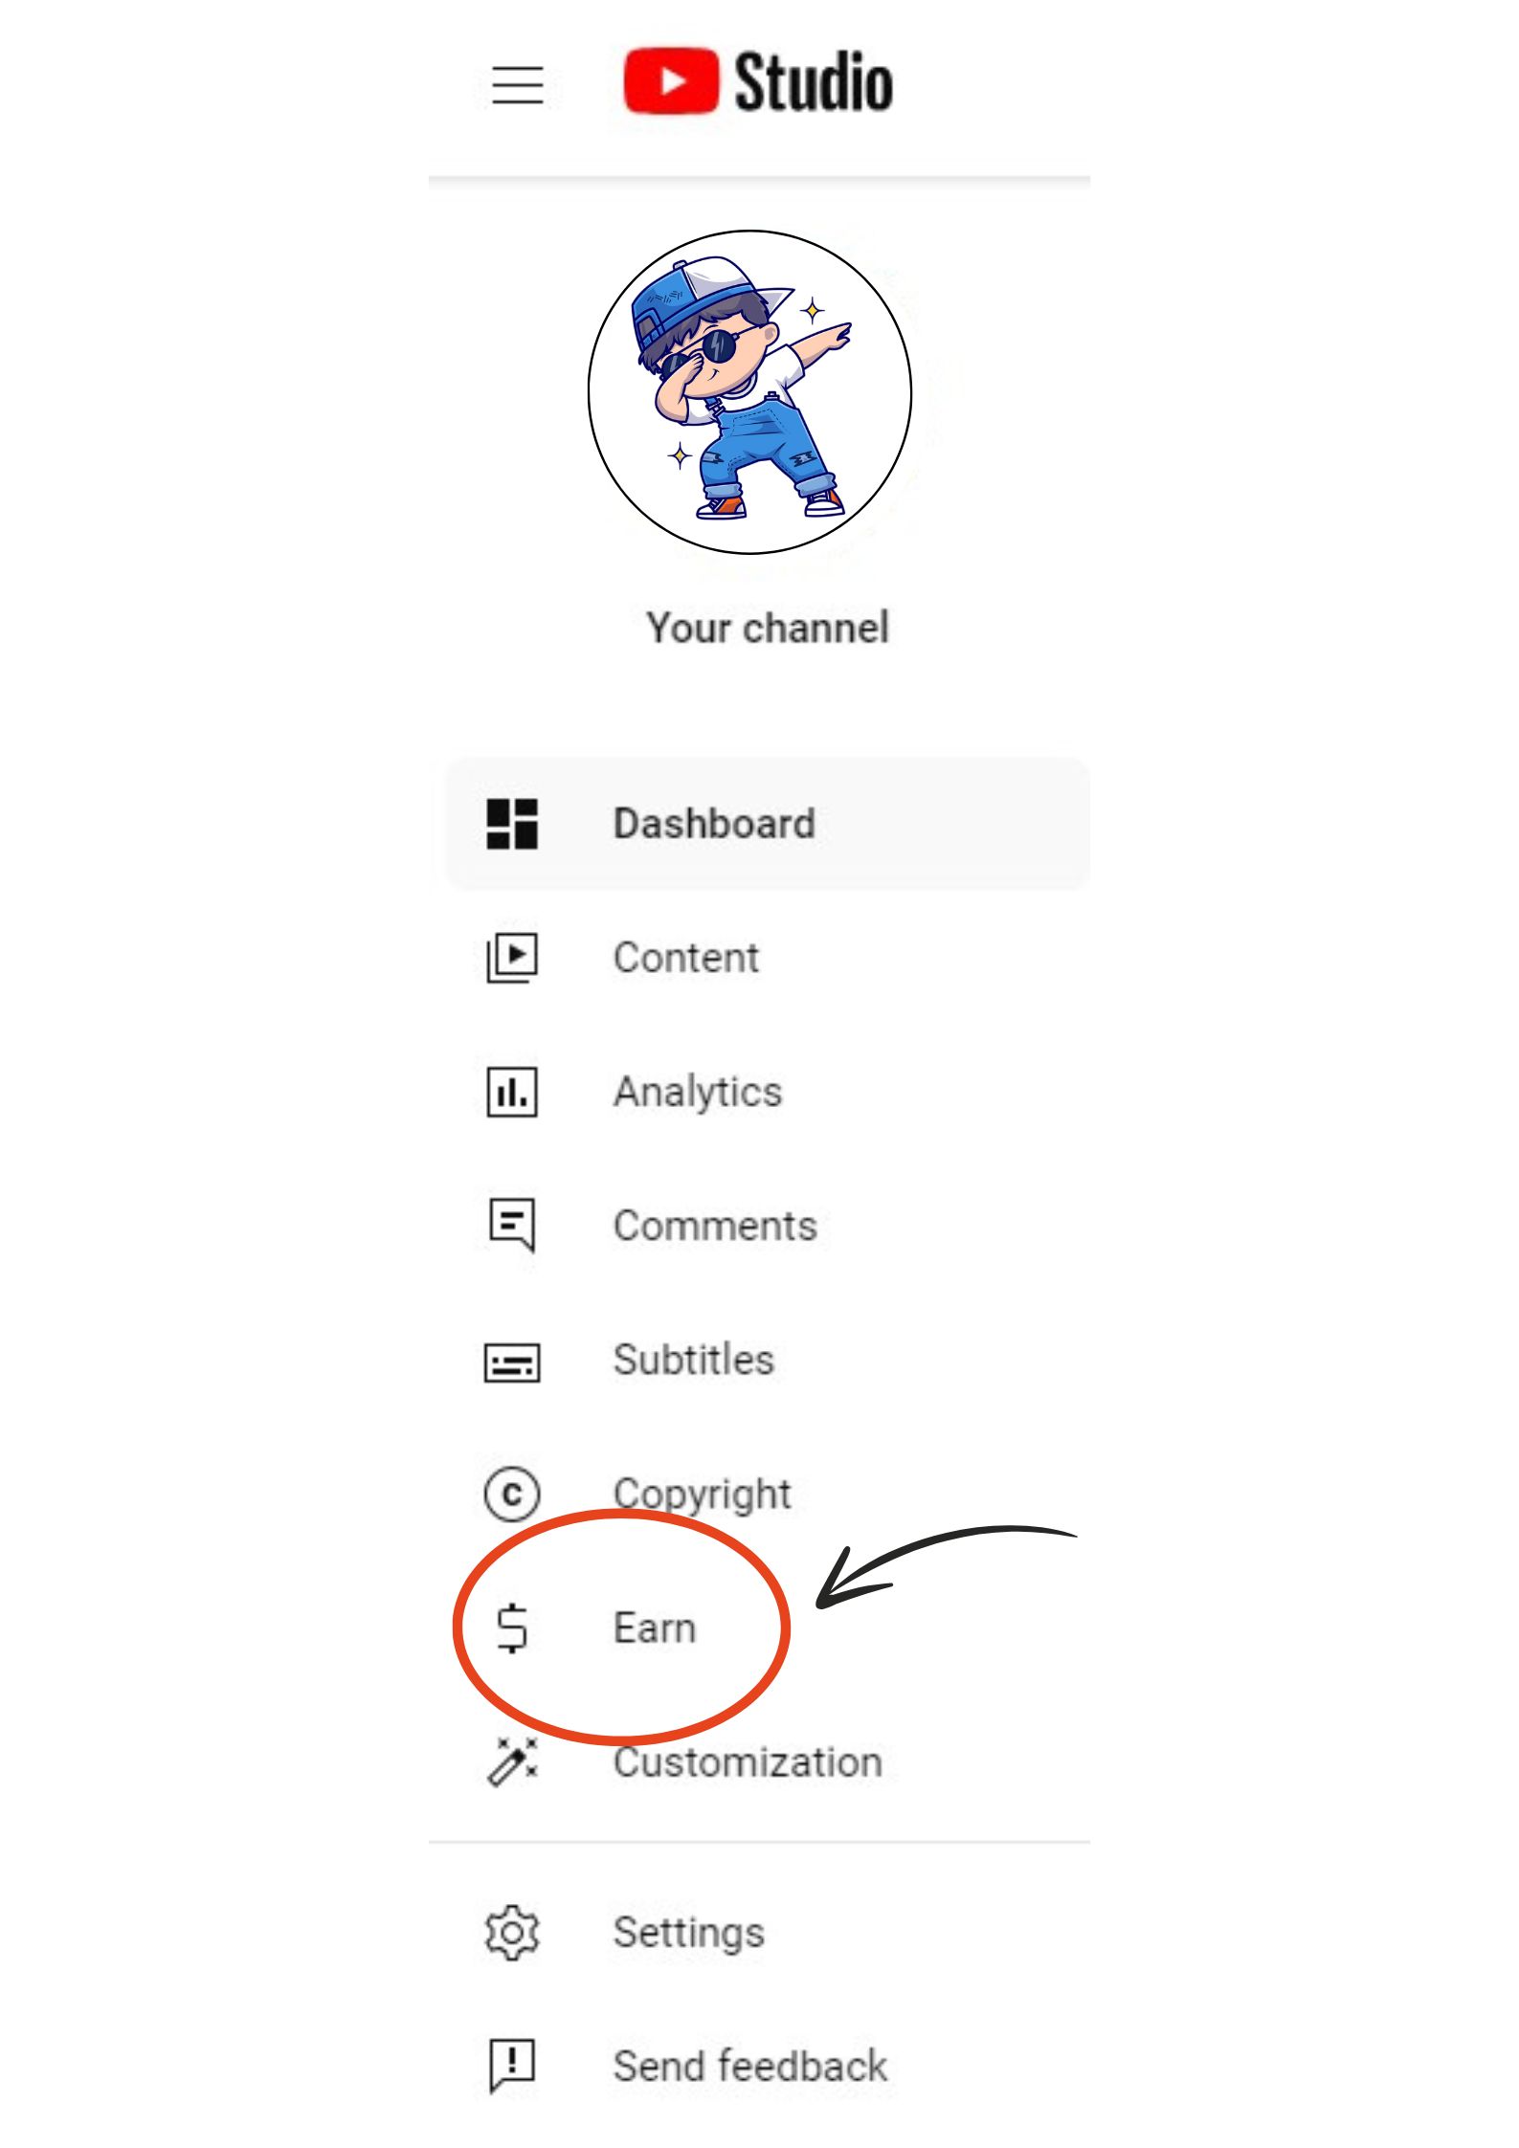
Task: Click the Earn dollar sign icon
Action: (511, 1628)
